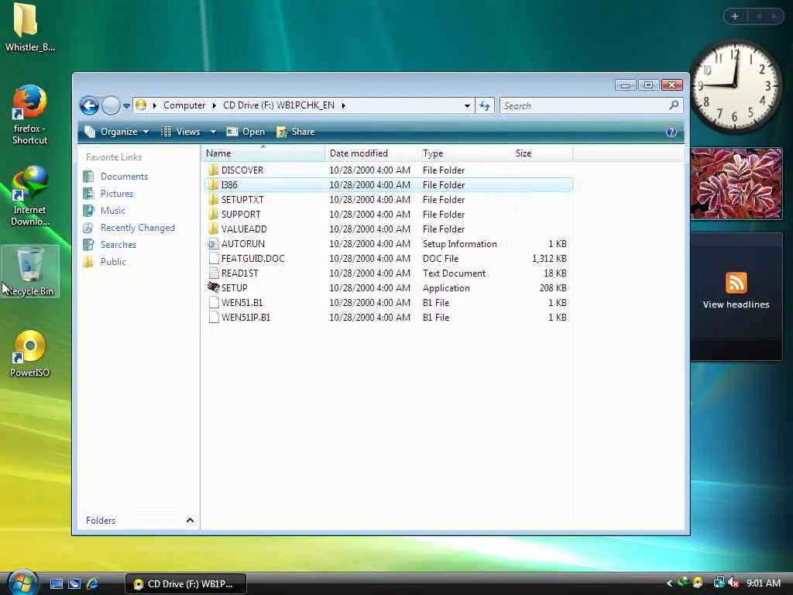Click the Back navigation arrow button
Viewport: 793px width, 595px height.
(90, 105)
